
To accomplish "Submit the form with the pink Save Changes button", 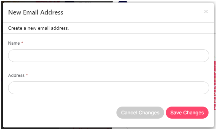I will click(187, 113).
